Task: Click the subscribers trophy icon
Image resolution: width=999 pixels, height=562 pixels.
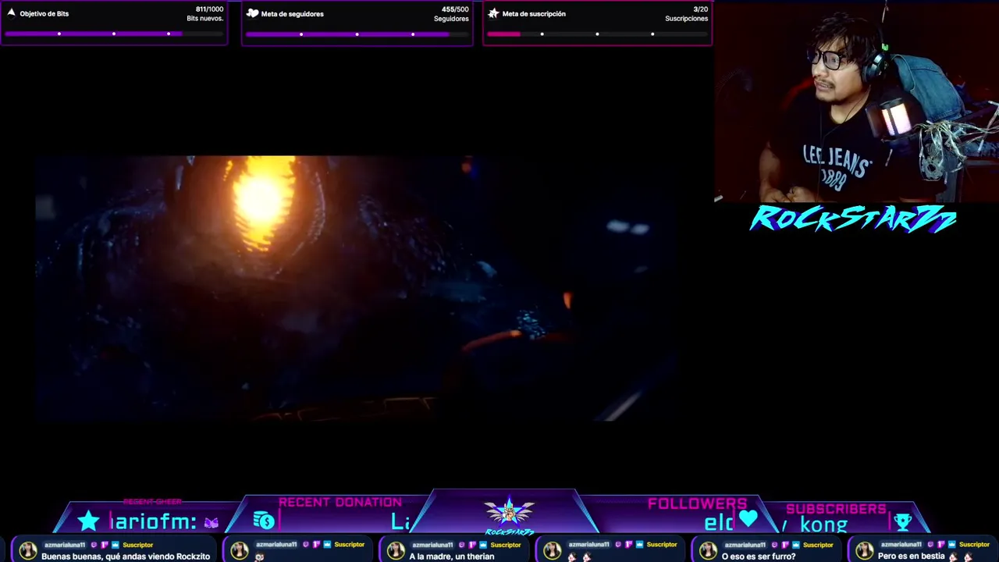Action: point(903,521)
